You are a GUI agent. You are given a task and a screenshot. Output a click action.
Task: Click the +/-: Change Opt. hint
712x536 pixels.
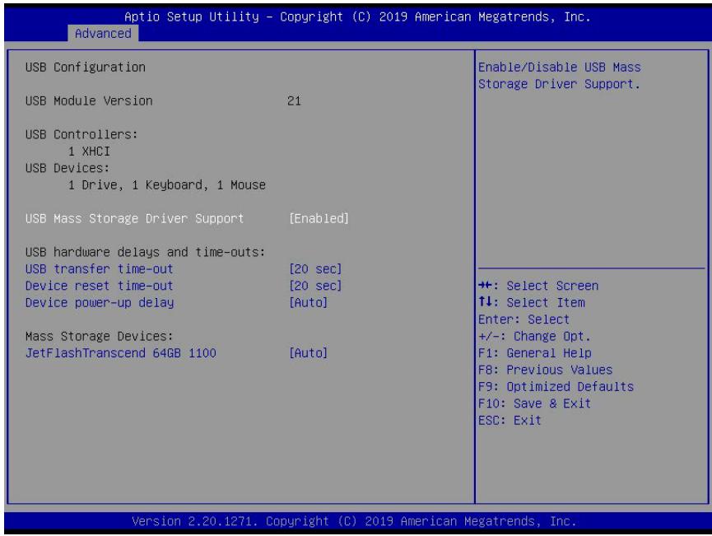pos(534,336)
